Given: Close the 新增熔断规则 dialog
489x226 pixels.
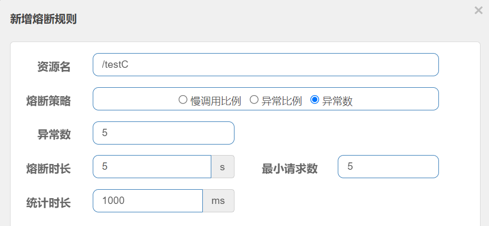Looking at the screenshot, I should (478, 11).
